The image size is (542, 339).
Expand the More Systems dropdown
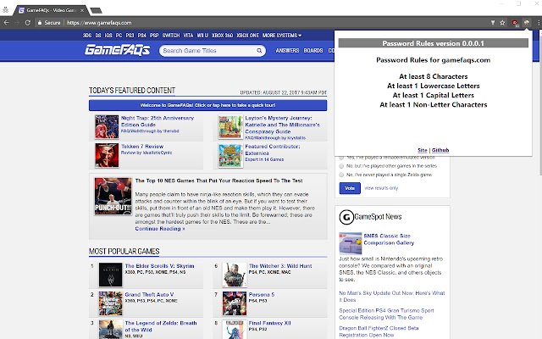point(282,36)
